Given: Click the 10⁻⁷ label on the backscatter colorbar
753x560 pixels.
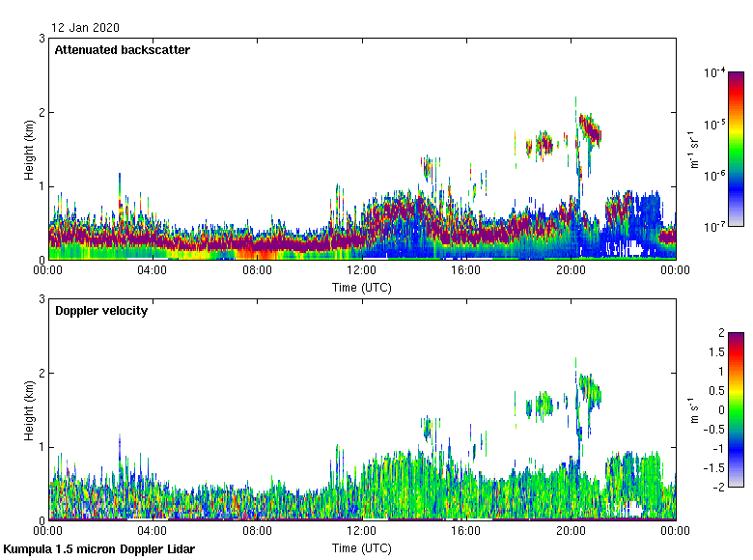Looking at the screenshot, I should 713,226.
